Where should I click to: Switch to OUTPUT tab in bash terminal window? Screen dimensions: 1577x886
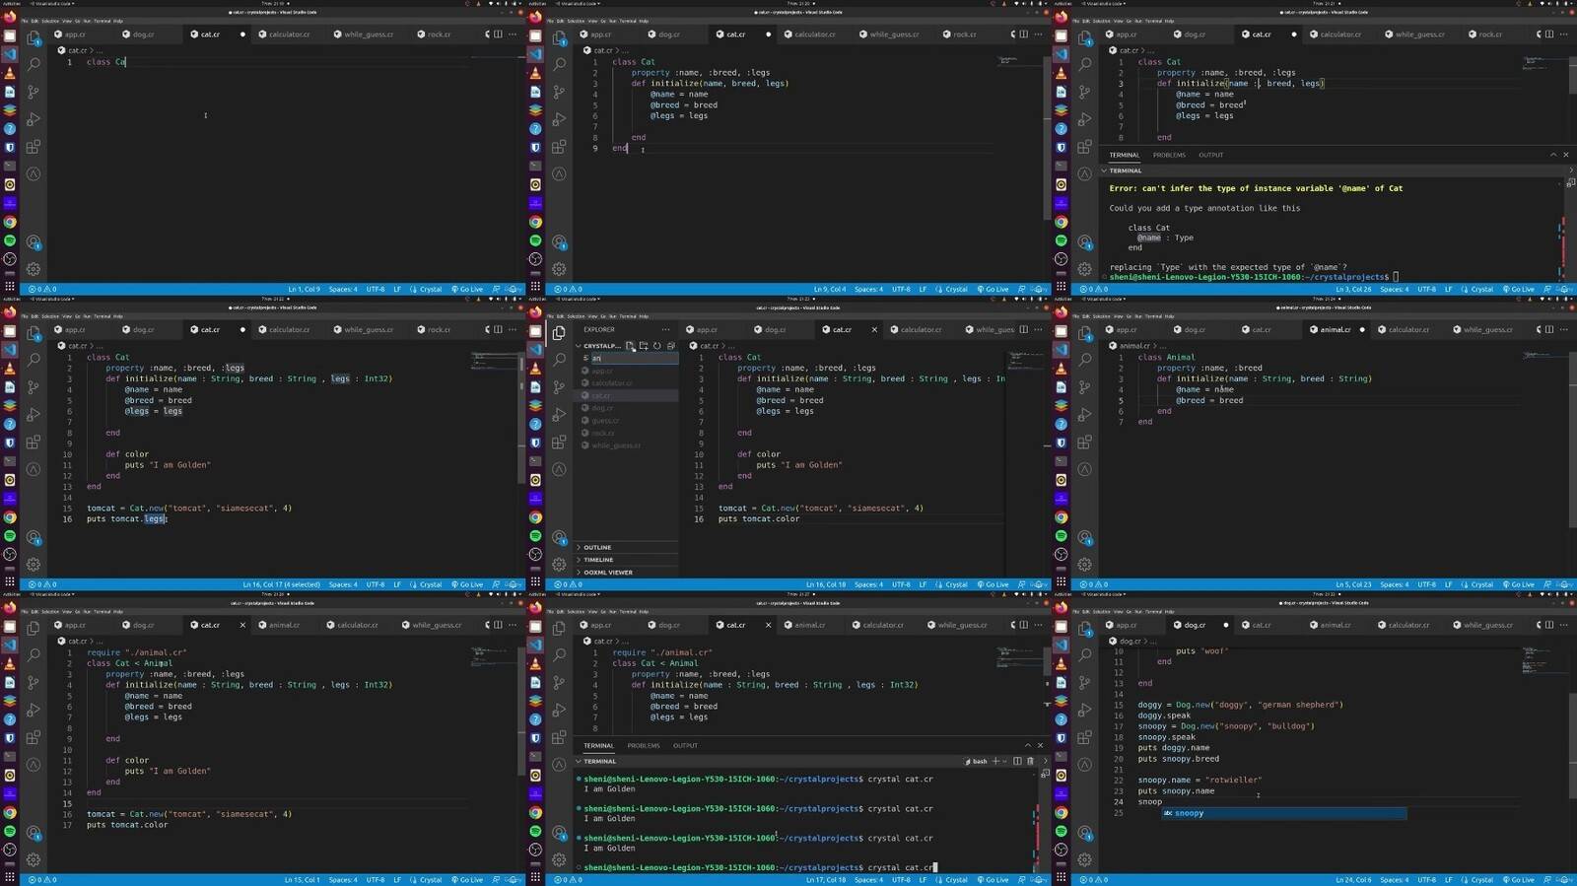685,745
